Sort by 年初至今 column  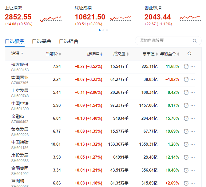point(170,54)
